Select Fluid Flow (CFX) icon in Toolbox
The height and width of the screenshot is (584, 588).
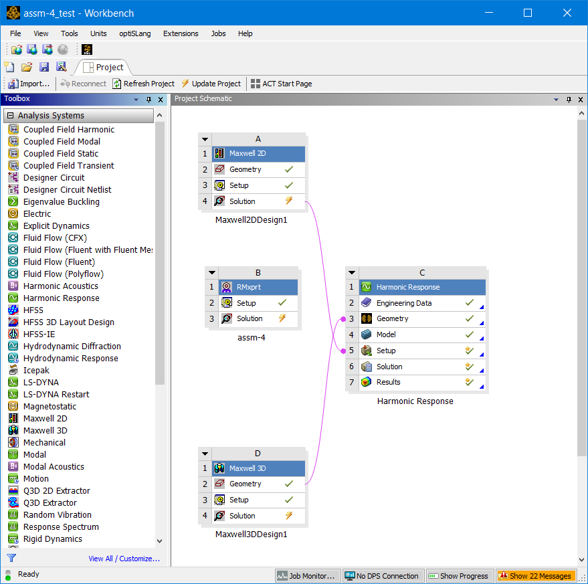click(13, 237)
